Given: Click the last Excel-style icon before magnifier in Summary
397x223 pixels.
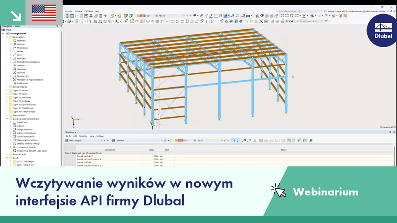Looking at the screenshot, I should click(x=304, y=140).
